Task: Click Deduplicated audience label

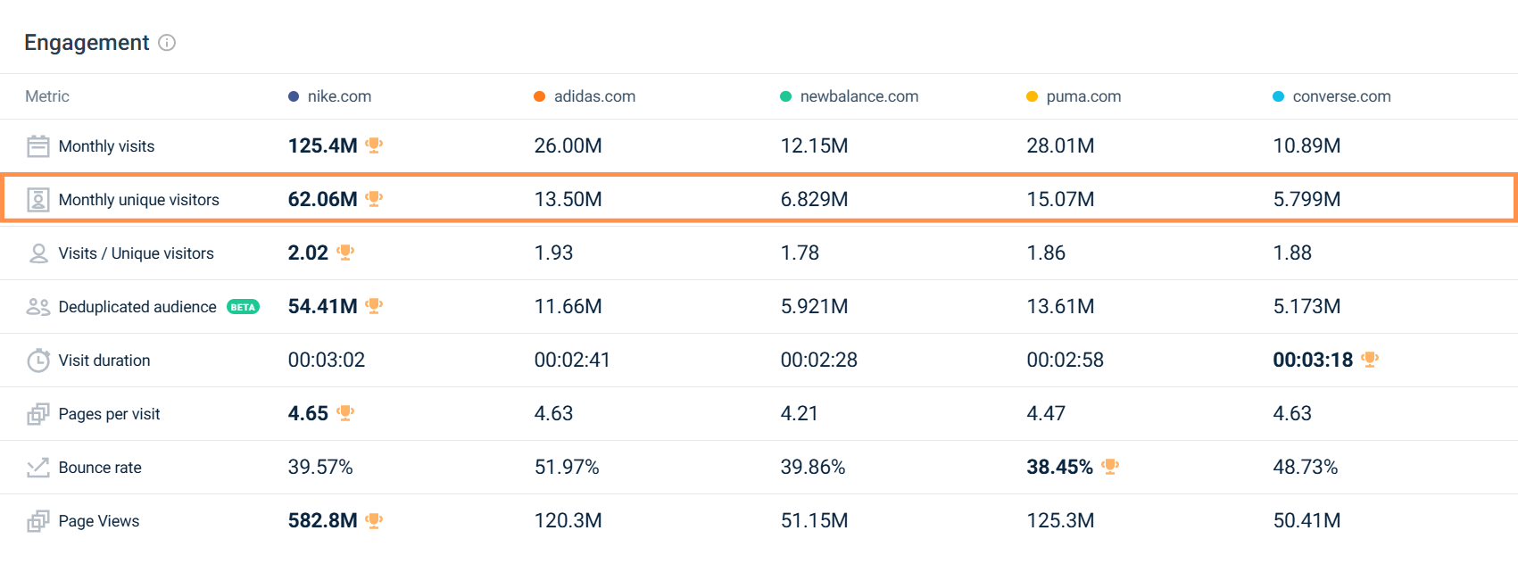Action: point(137,307)
